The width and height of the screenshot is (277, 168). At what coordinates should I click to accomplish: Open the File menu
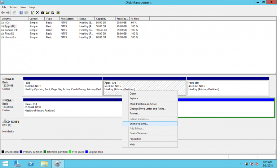[4, 8]
